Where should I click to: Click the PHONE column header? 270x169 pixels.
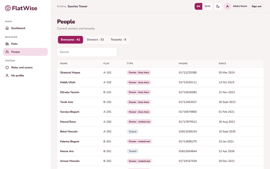(183, 64)
